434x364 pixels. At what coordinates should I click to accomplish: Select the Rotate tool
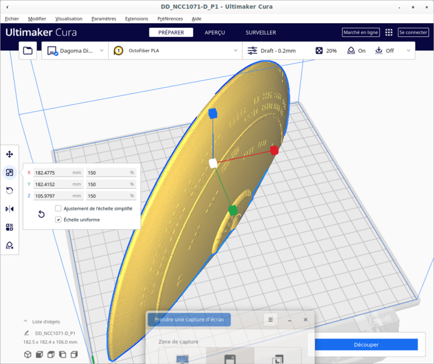pyautogui.click(x=10, y=190)
